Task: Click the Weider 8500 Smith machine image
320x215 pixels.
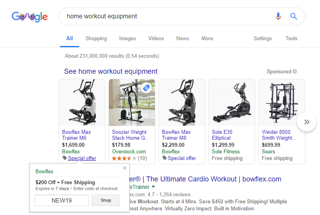Action: (x=282, y=103)
